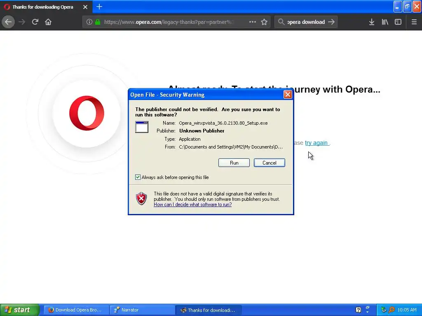Click the application file icon in dialog
The image size is (422, 316).
[x=142, y=127]
